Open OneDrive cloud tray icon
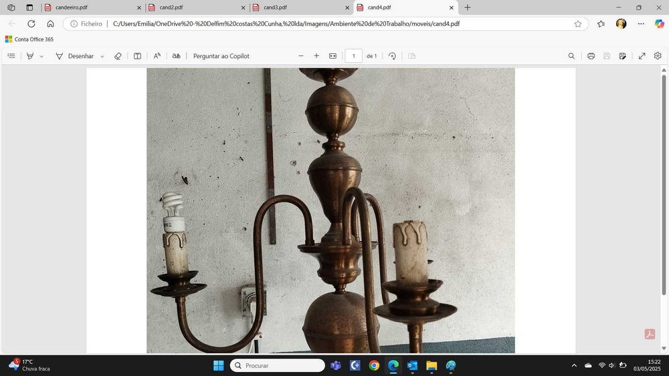This screenshot has height=376, width=669. coord(588,365)
